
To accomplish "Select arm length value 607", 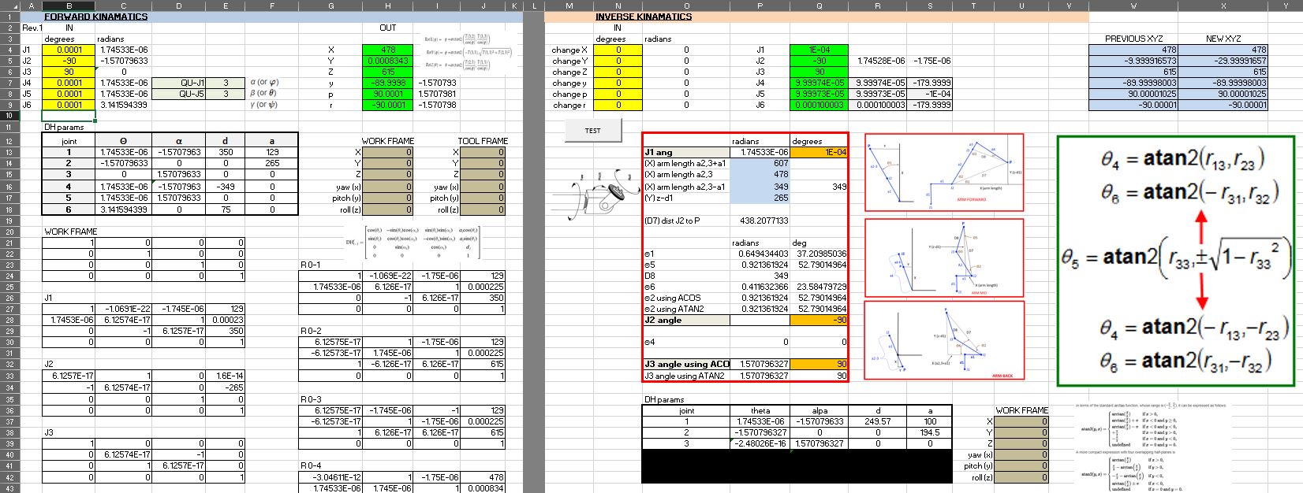I will pos(760,163).
